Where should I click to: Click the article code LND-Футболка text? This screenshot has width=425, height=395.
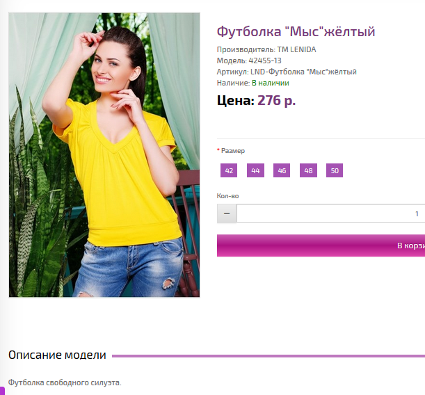tap(303, 72)
